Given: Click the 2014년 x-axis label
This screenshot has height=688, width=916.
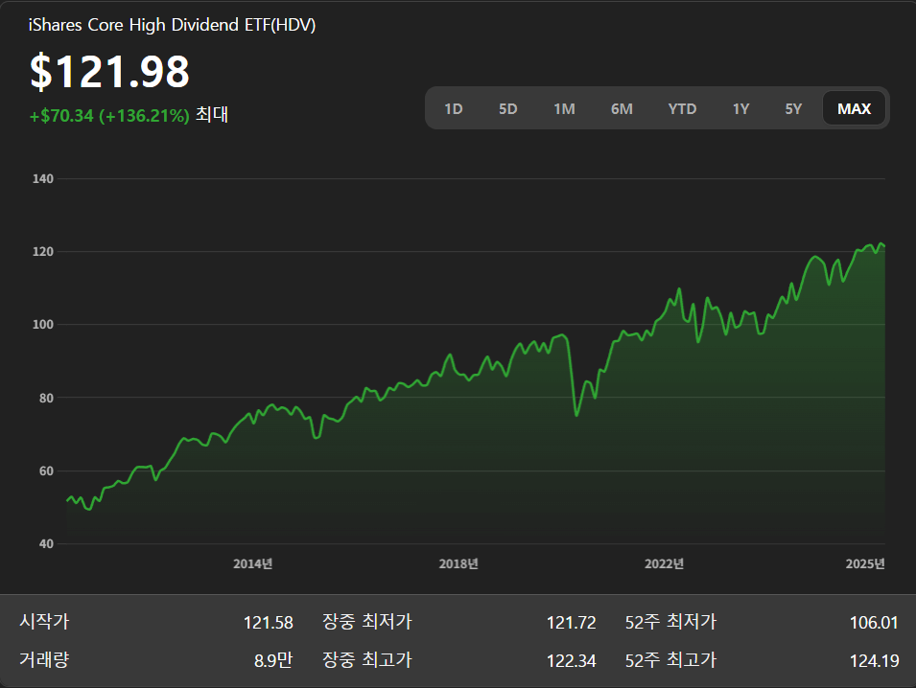Looking at the screenshot, I should coord(253,563).
